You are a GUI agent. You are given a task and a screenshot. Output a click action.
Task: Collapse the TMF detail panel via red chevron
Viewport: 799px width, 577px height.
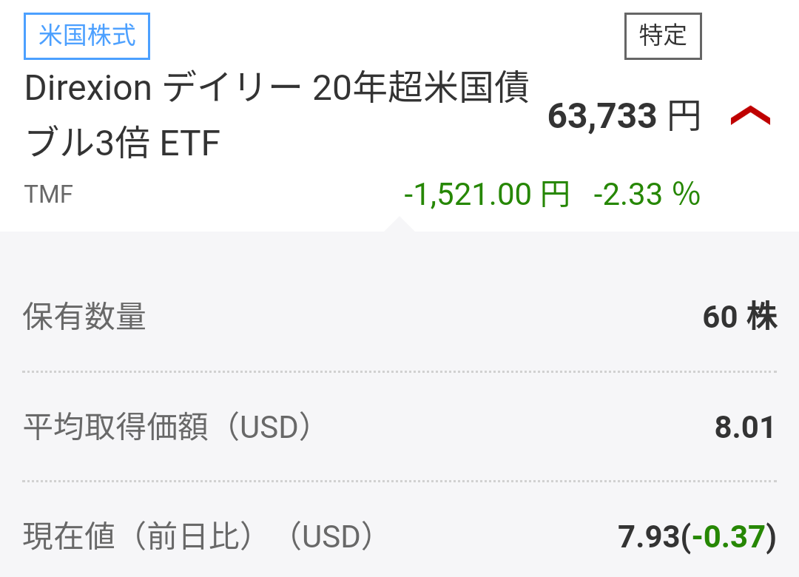click(x=751, y=115)
